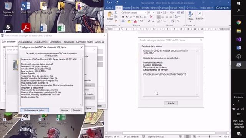Toggle italic (K) formatting

pos(127,17)
